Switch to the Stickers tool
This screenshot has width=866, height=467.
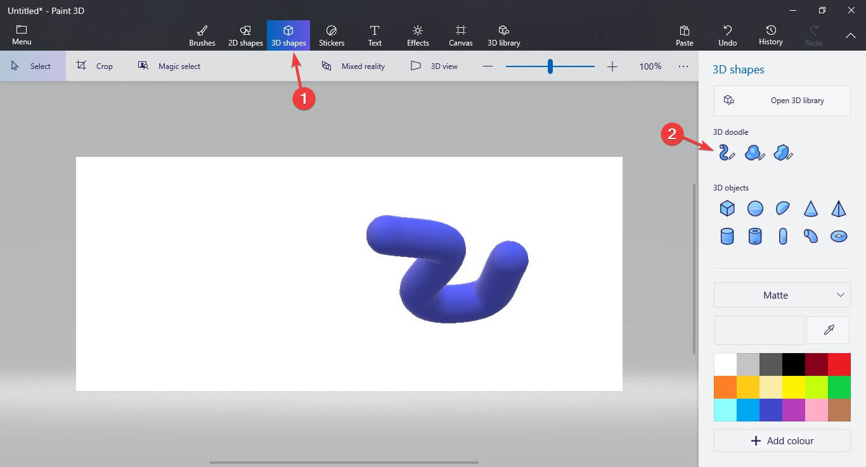pyautogui.click(x=332, y=35)
